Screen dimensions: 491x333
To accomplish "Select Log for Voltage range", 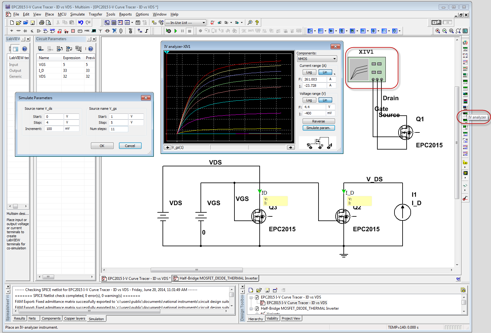I will tap(309, 100).
